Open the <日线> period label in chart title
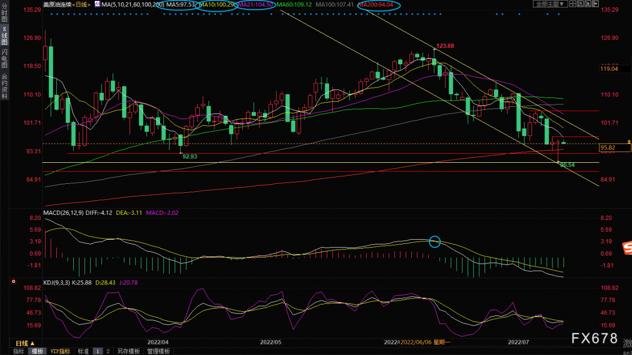The width and height of the screenshot is (632, 355). pos(80,4)
